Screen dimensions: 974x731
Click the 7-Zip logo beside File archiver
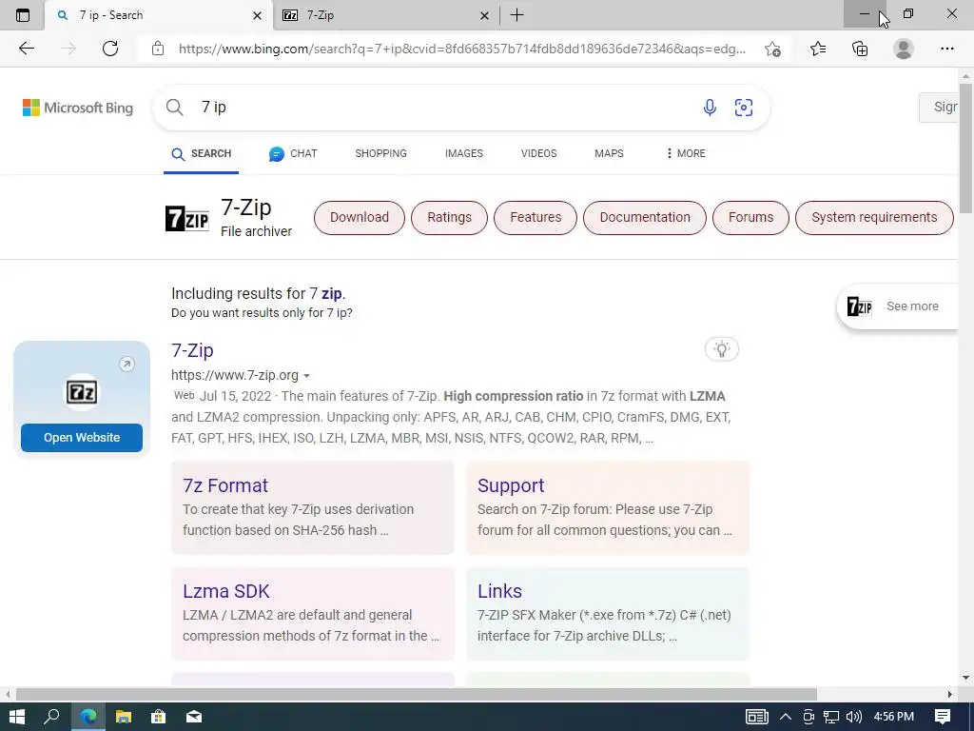coord(187,218)
